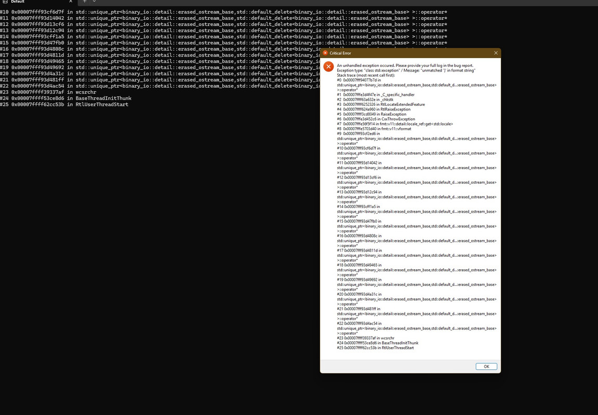Click the Default tab's terminal icon
Image resolution: width=598 pixels, height=415 pixels.
pyautogui.click(x=5, y=2)
